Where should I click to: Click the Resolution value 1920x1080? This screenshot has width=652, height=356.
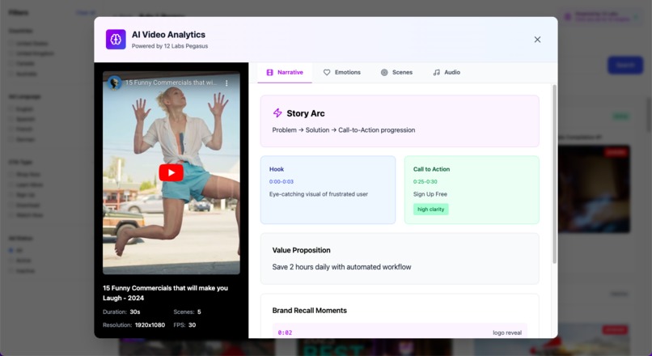[x=150, y=325]
